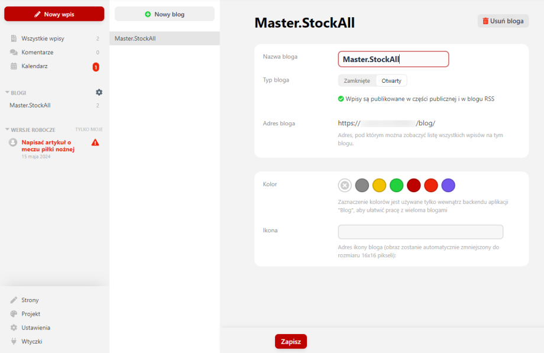Screen dimensions: 544x353
Task: Open Wszystkie wpisy list
Action: pyautogui.click(x=43, y=38)
